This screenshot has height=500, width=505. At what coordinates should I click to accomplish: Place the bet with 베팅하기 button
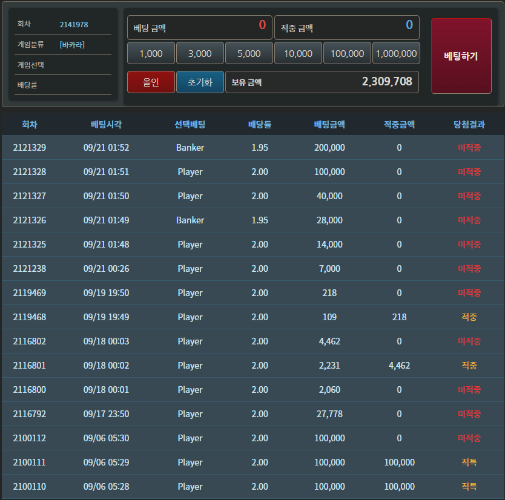(x=461, y=56)
